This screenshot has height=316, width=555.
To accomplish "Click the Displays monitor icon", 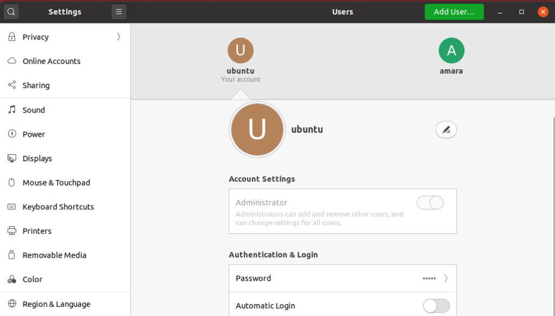I will click(x=12, y=158).
